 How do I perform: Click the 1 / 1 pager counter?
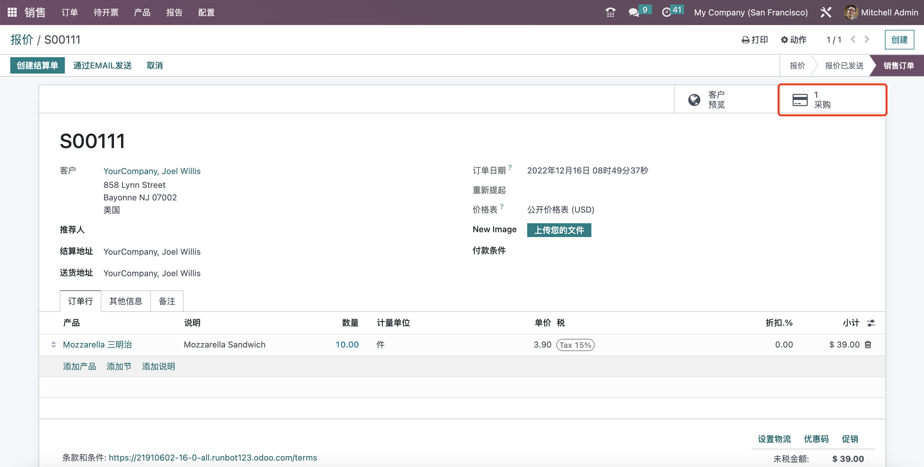click(834, 40)
